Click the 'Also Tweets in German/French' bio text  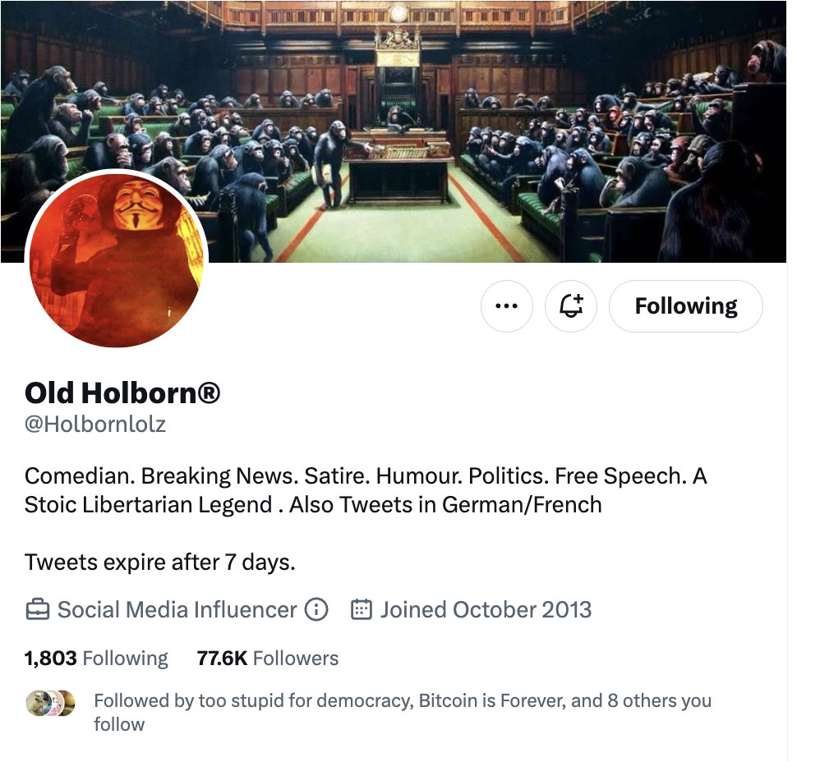(x=445, y=504)
